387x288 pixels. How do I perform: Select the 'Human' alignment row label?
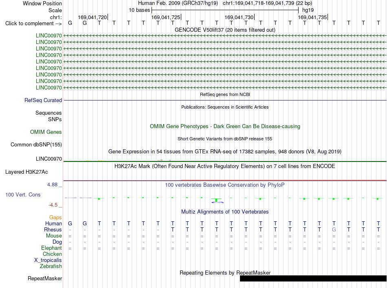pos(53,223)
